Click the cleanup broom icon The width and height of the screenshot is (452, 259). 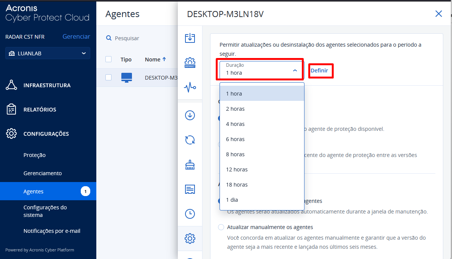190,165
